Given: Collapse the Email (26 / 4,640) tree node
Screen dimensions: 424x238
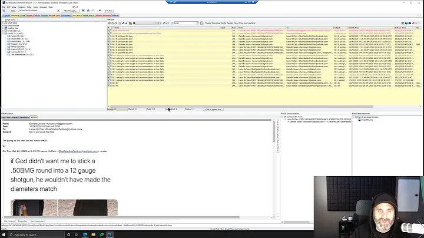Looking at the screenshot, I should (x=3, y=34).
